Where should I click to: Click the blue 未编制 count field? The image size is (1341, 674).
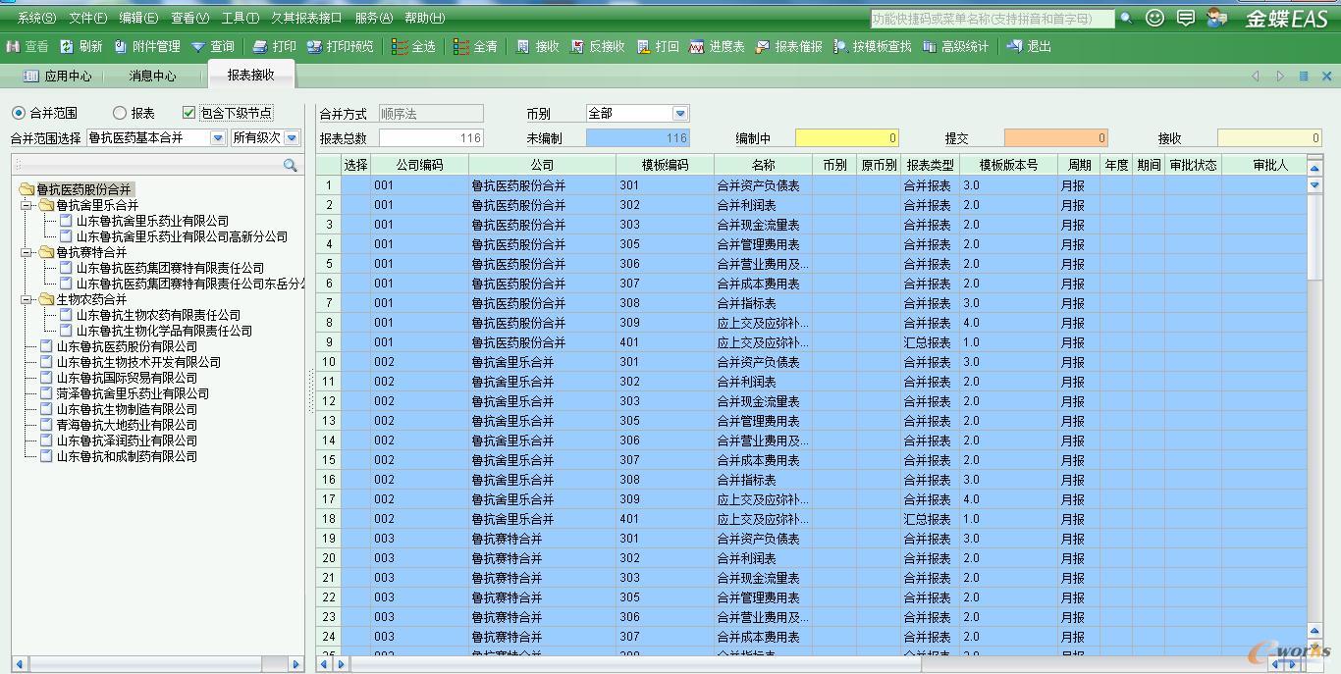[637, 138]
